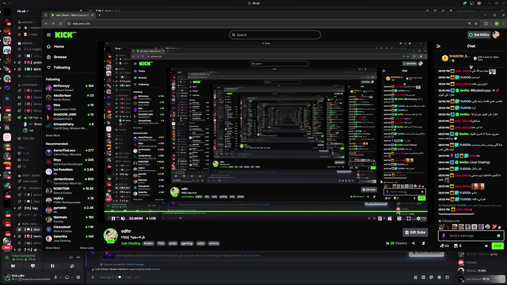This screenshot has width=507, height=285.
Task: Toggle Discord microphone mute
Action: pos(56,277)
